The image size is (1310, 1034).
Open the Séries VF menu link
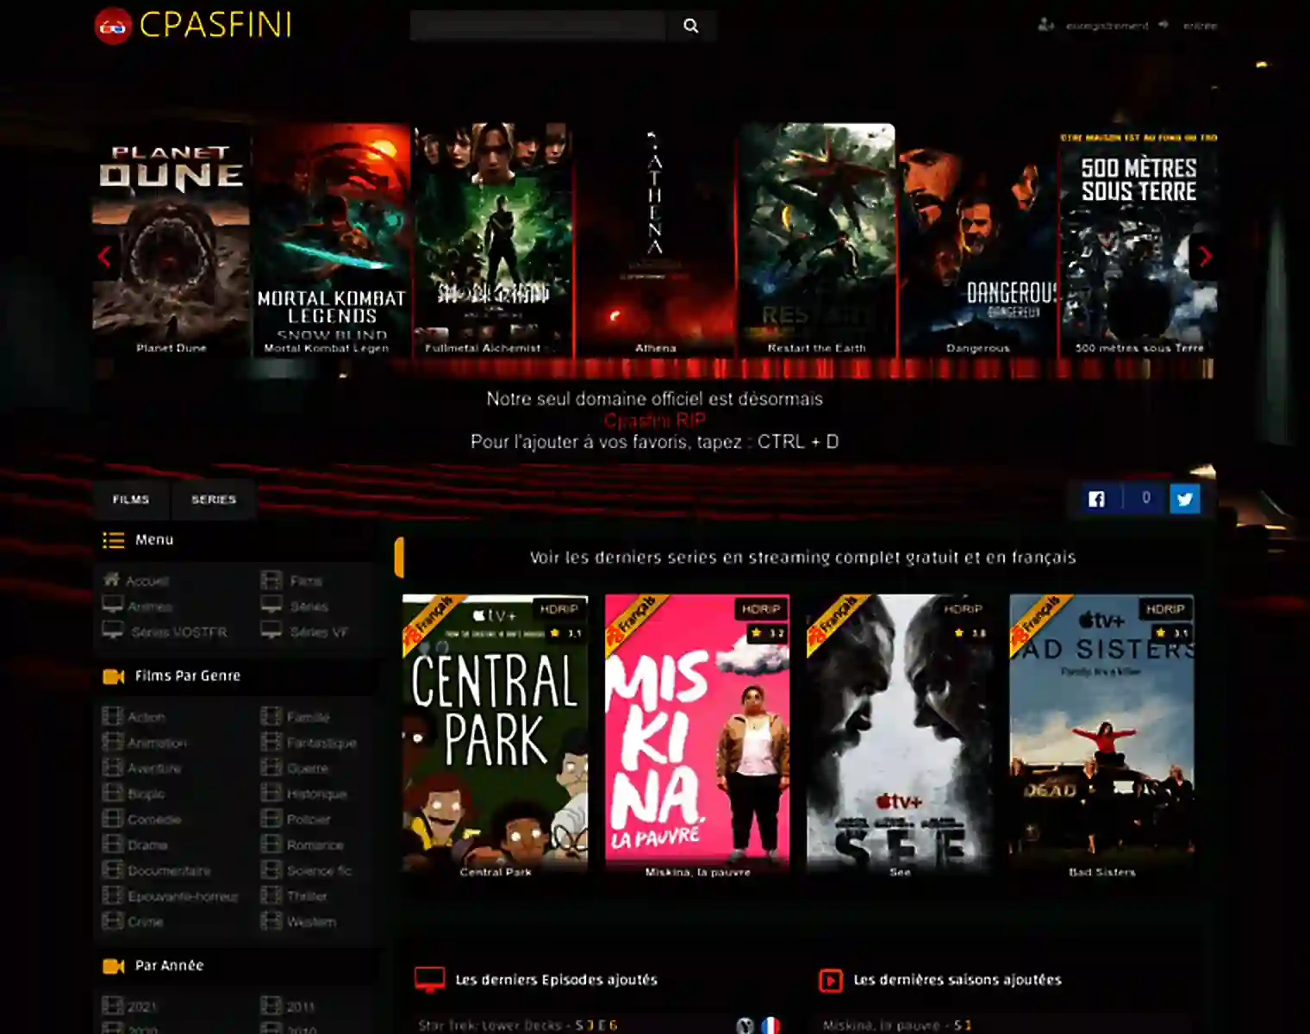point(319,632)
